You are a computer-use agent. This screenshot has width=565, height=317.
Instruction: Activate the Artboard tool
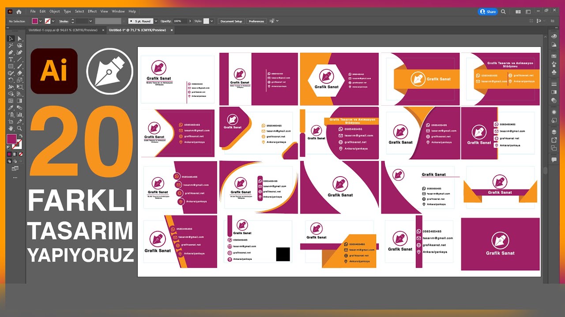11,122
